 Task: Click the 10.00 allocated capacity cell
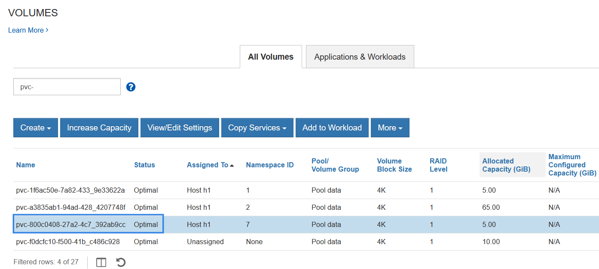491,242
